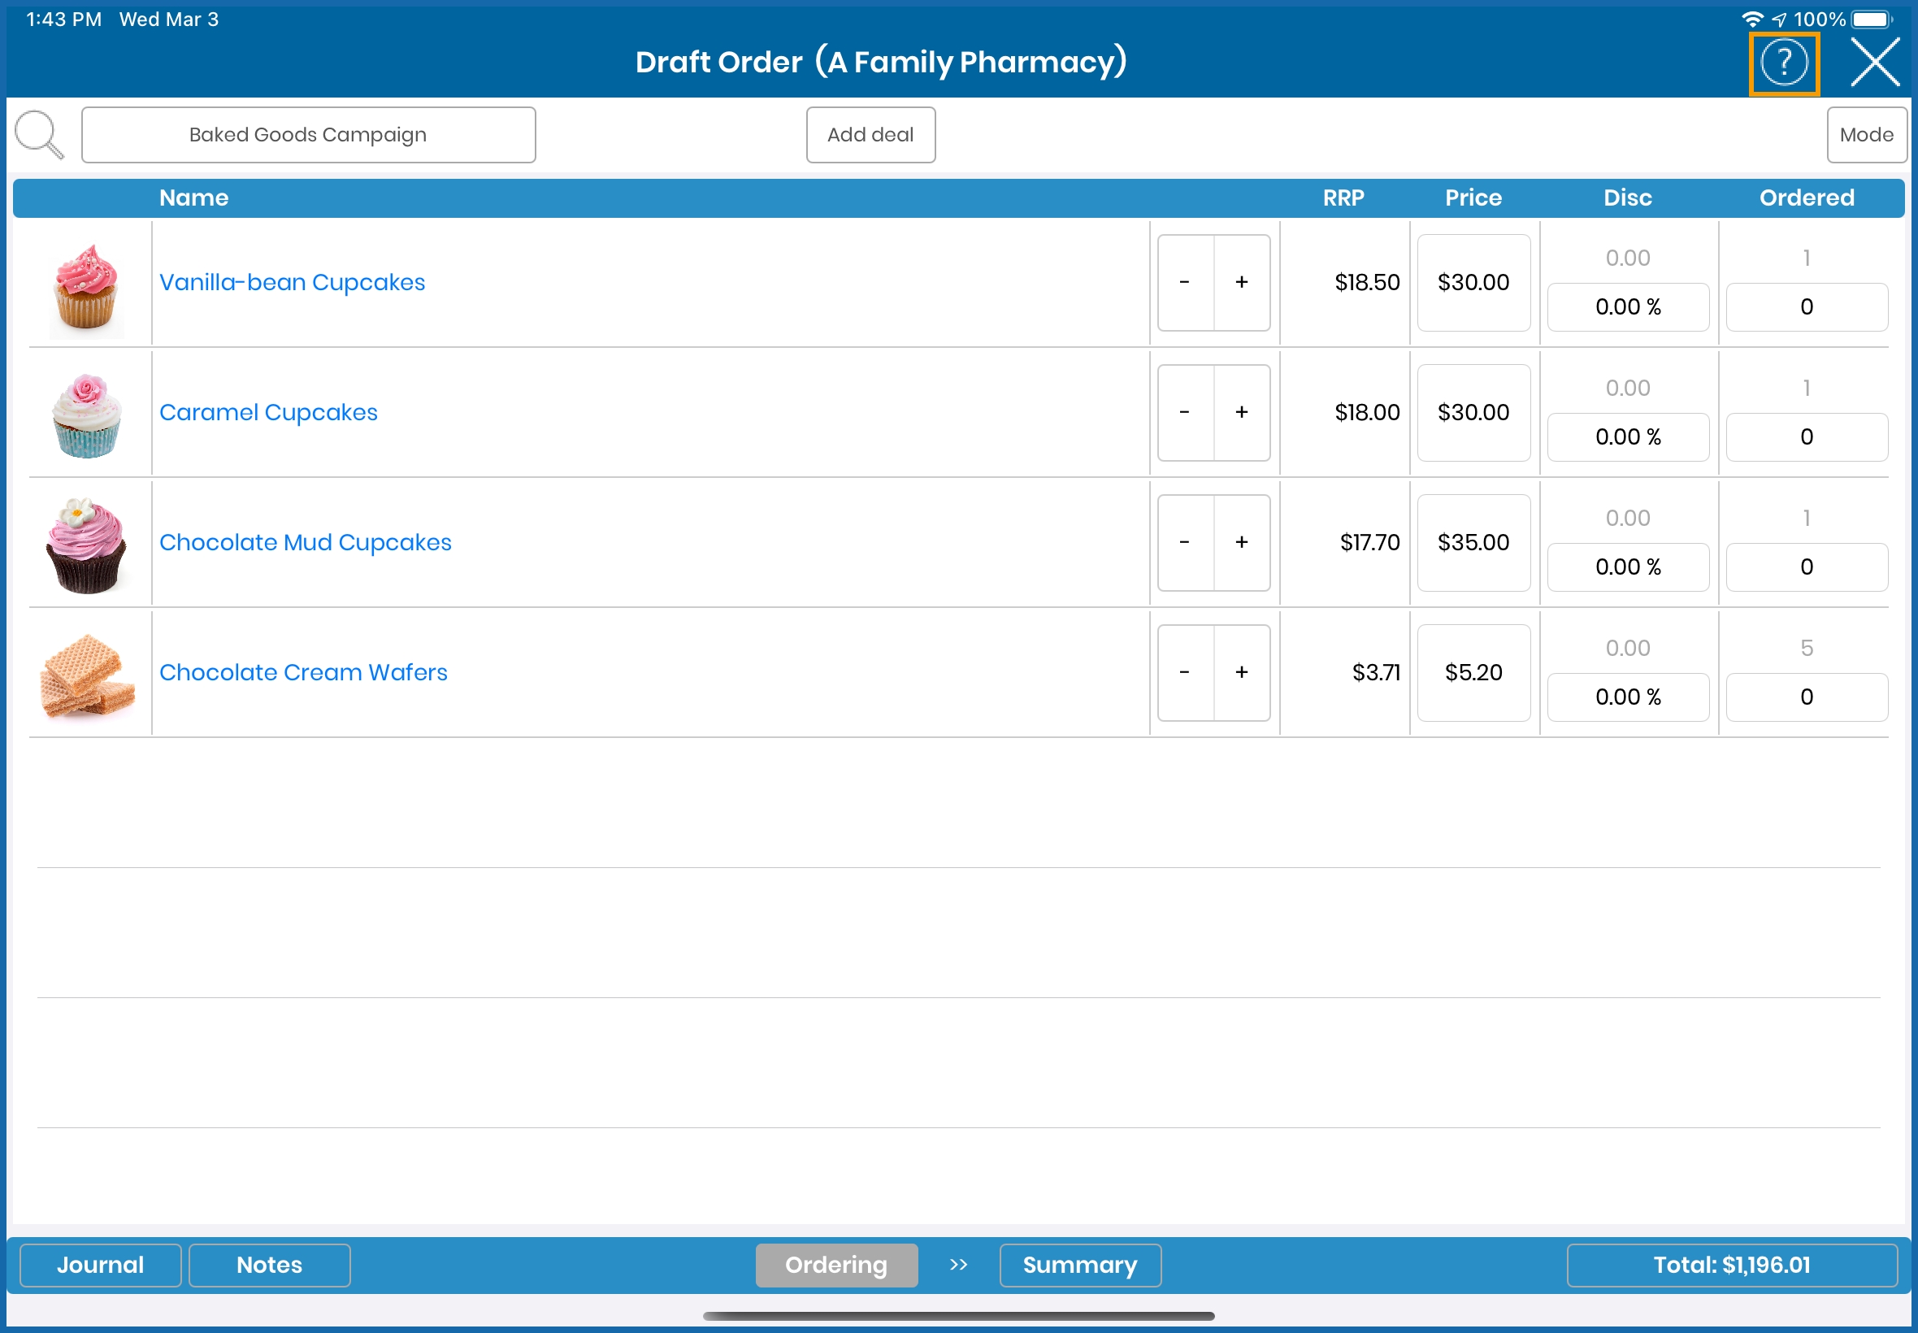Select the Ordering tab
The image size is (1918, 1333).
[835, 1265]
